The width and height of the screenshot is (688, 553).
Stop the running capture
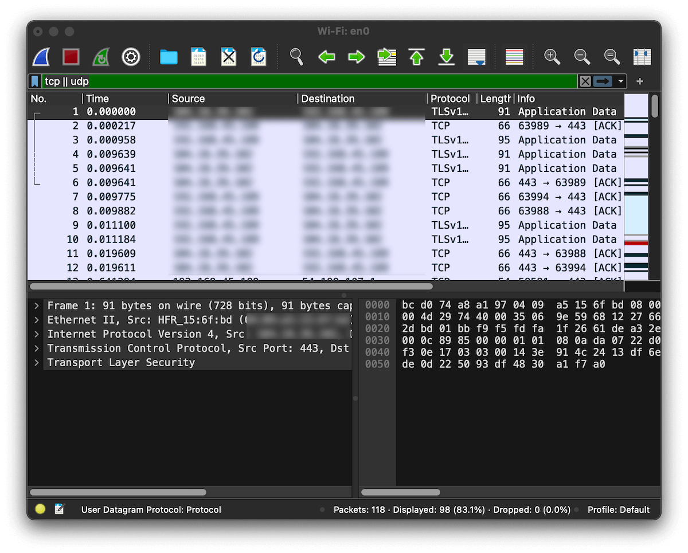71,57
